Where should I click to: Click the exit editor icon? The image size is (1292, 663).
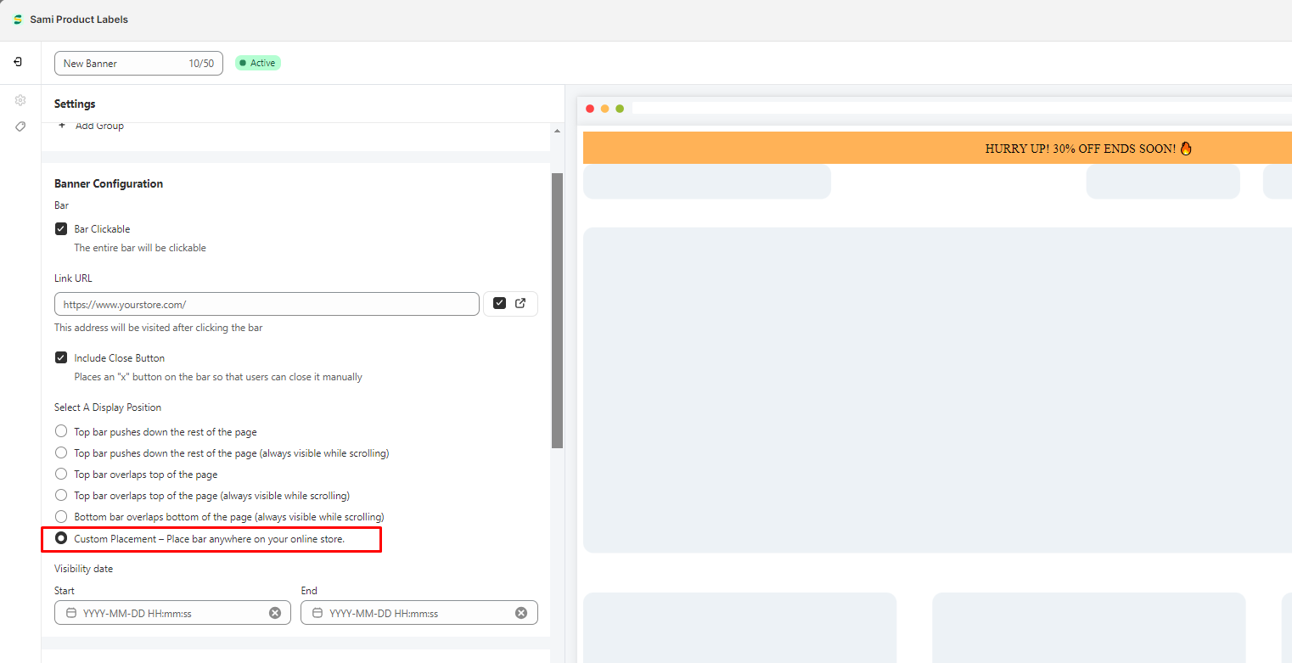click(18, 62)
